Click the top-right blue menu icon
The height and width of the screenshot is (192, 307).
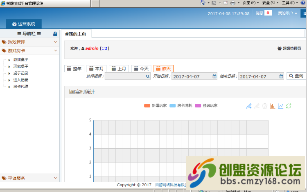tap(304, 13)
